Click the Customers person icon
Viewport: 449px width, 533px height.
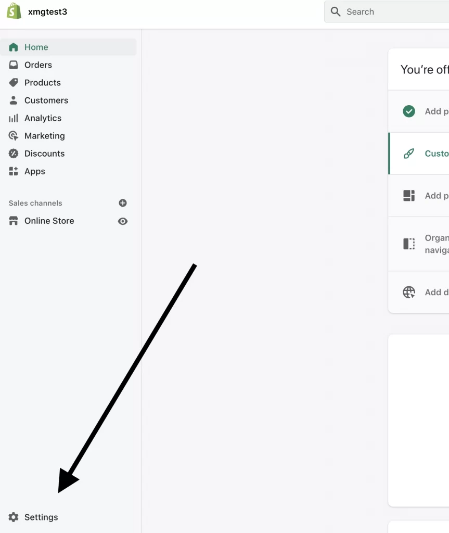coord(13,100)
